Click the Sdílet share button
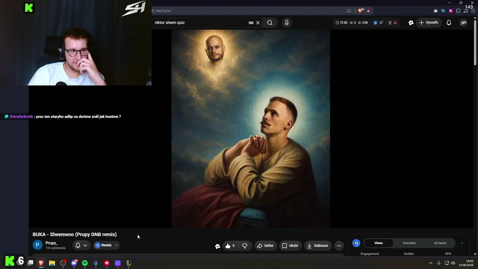478x269 pixels. point(265,245)
